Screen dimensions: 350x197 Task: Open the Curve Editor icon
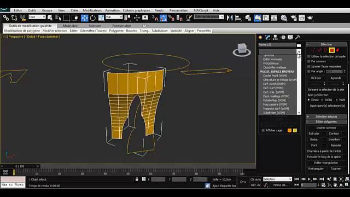tap(266, 18)
